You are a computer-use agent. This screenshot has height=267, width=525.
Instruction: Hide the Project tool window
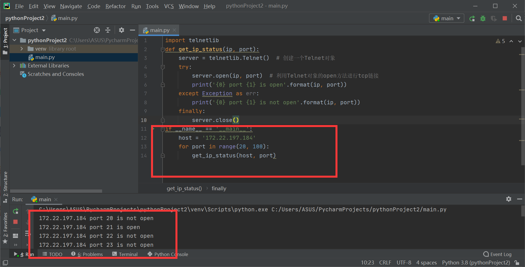[133, 30]
